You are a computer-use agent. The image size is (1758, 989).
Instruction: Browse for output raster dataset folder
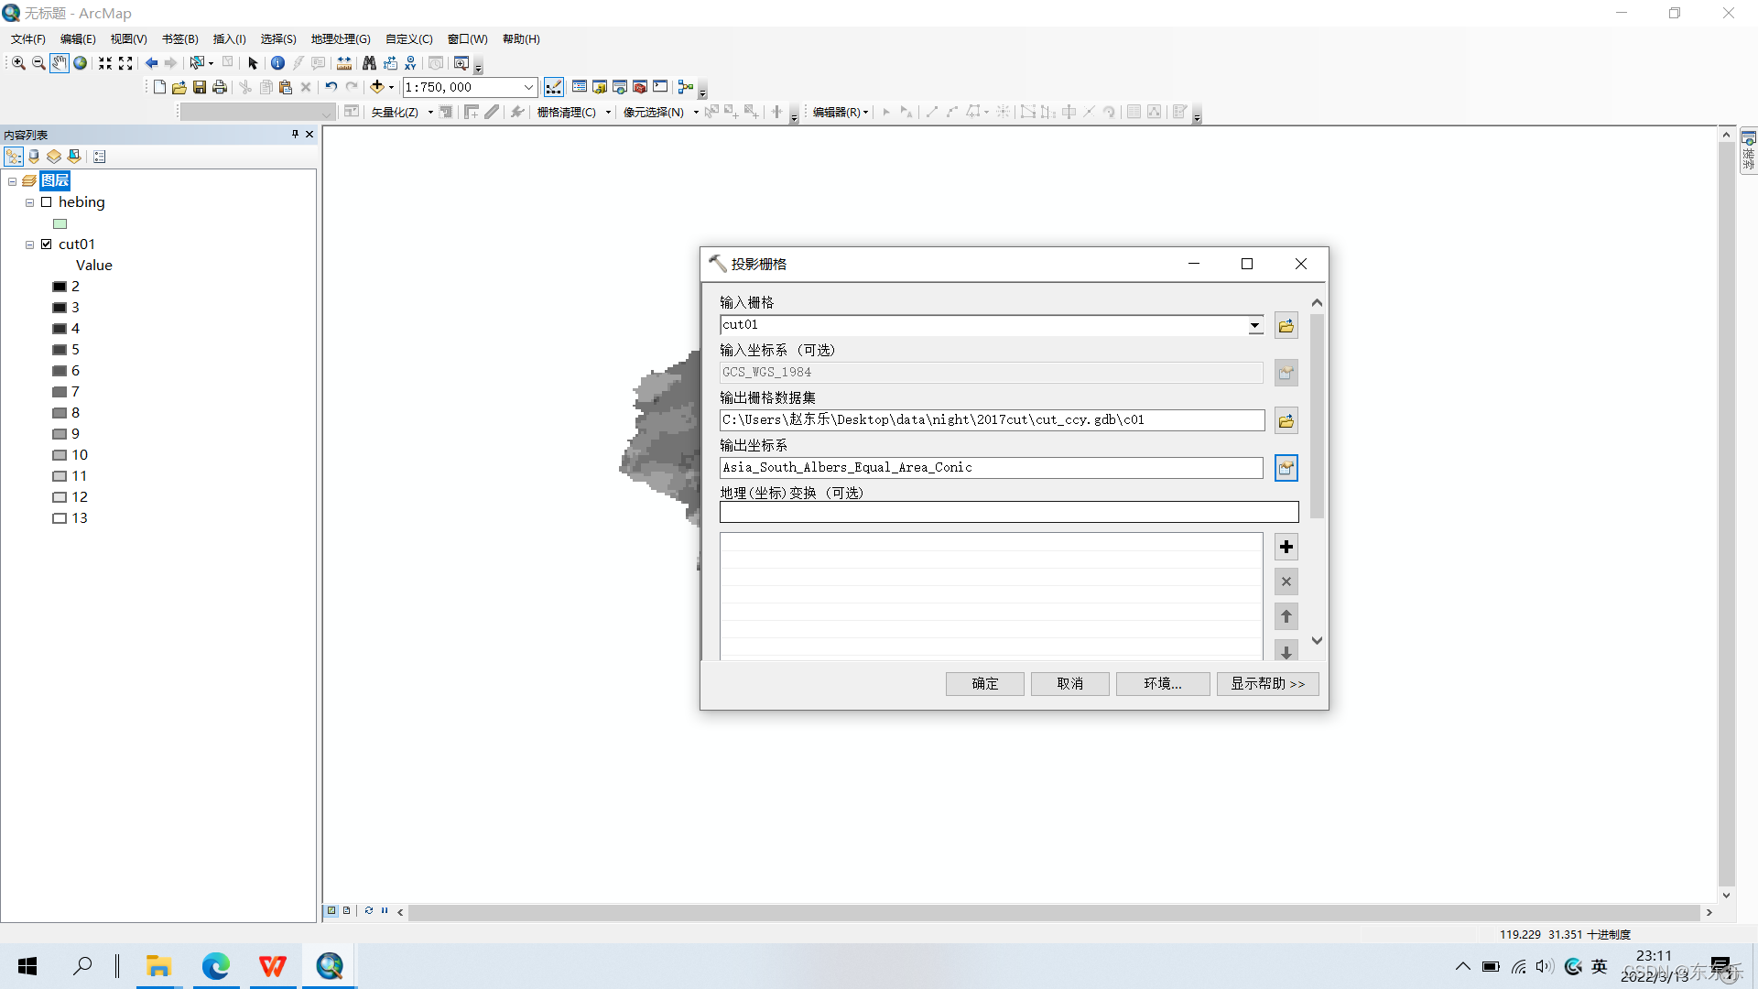(x=1286, y=420)
